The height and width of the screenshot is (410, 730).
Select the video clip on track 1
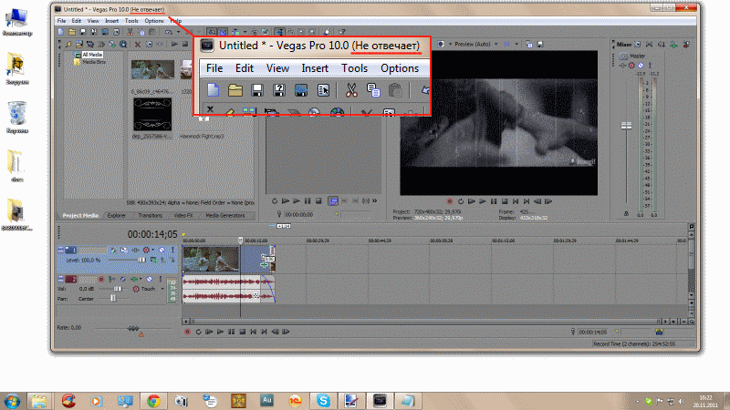coord(211,259)
